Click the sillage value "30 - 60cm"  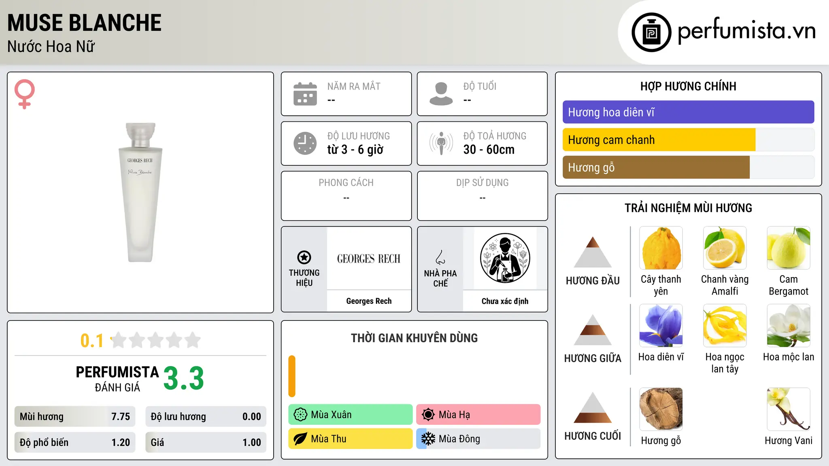pyautogui.click(x=489, y=150)
